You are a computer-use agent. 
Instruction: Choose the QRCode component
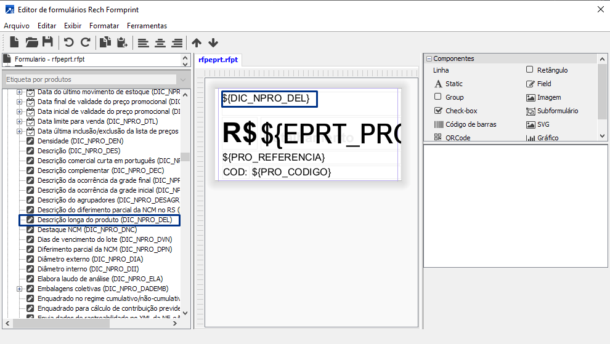(x=457, y=138)
